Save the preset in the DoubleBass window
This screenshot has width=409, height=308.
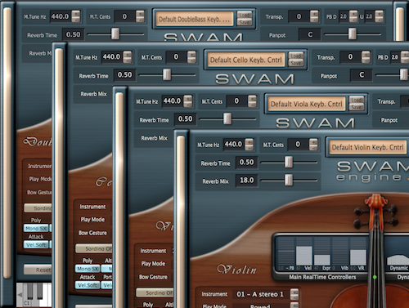[x=245, y=22]
